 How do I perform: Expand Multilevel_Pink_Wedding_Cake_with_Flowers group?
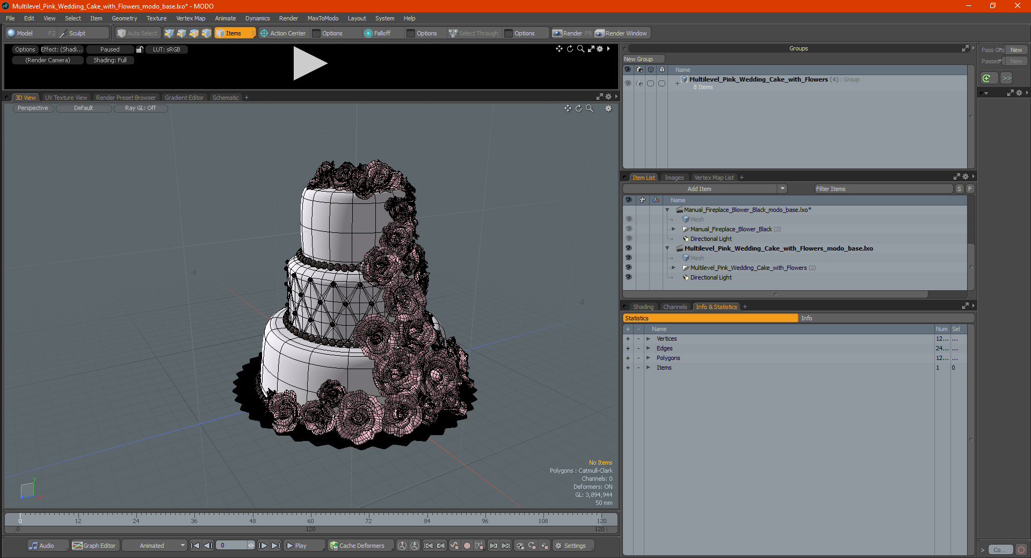677,83
